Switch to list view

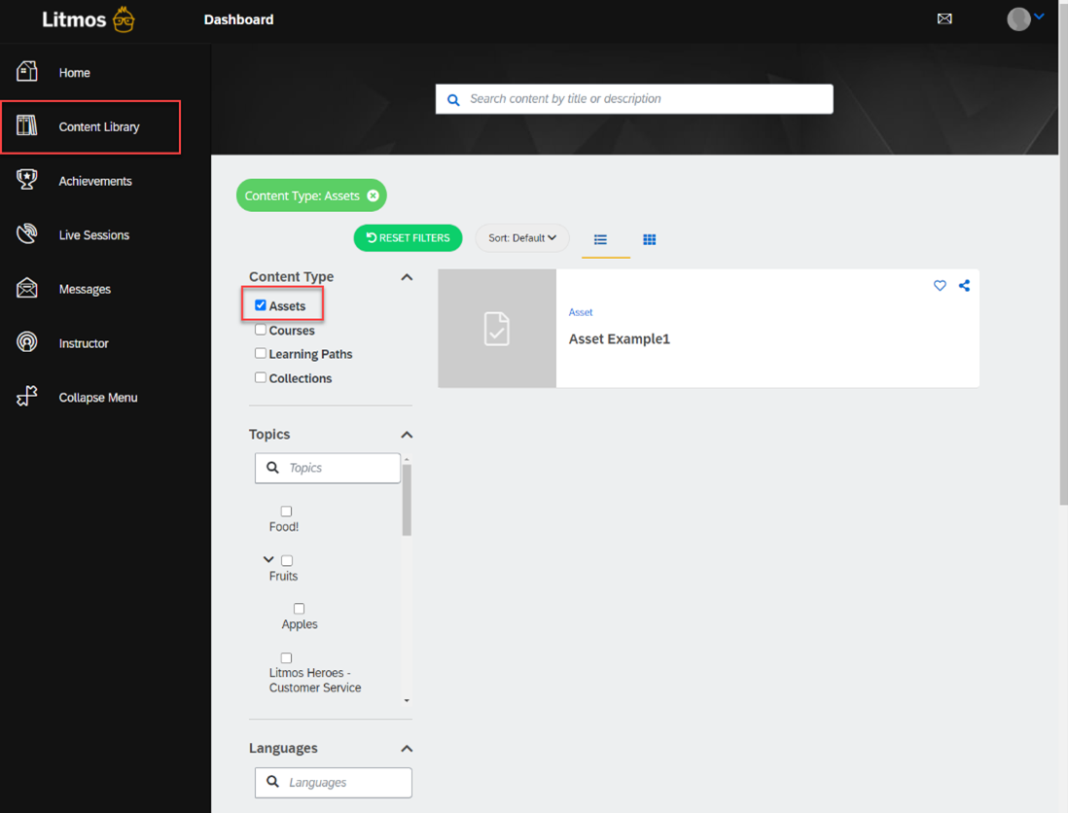600,239
